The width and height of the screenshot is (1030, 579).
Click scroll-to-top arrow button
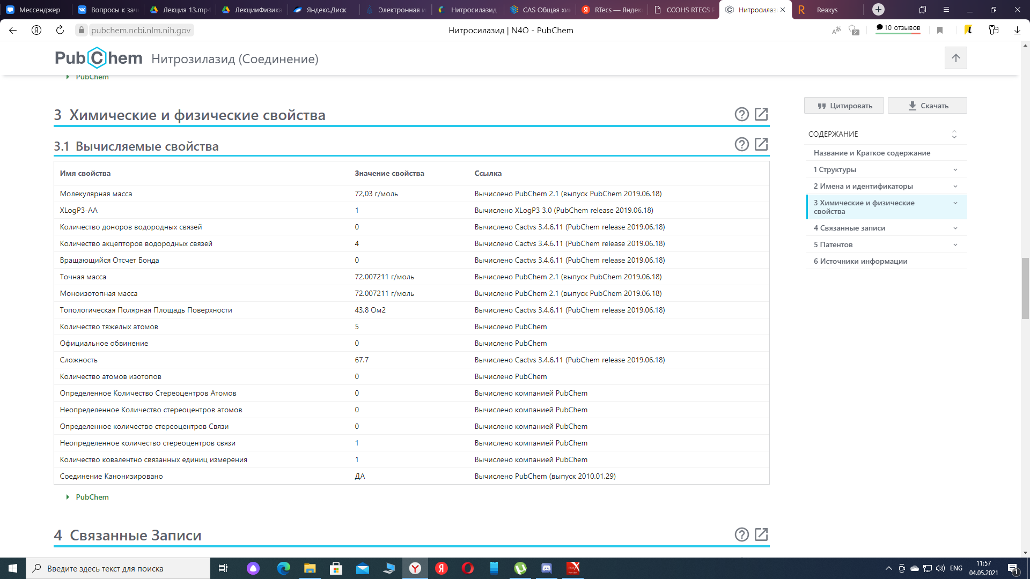[x=955, y=58]
